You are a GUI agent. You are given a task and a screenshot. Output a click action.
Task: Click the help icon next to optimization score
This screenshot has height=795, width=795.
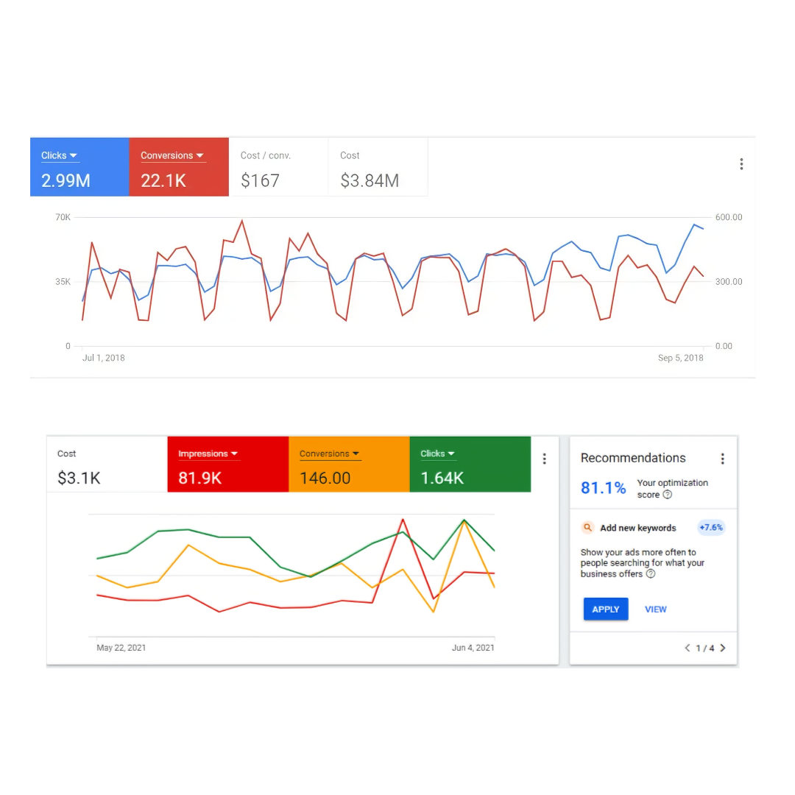click(668, 495)
